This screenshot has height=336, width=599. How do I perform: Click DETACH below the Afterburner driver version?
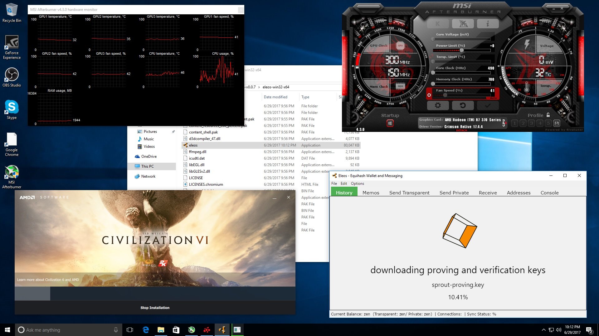pyautogui.click(x=462, y=130)
